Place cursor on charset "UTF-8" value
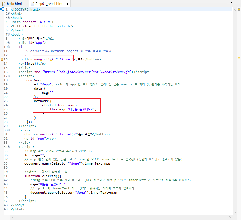241x220 pixels. (x=45, y=22)
